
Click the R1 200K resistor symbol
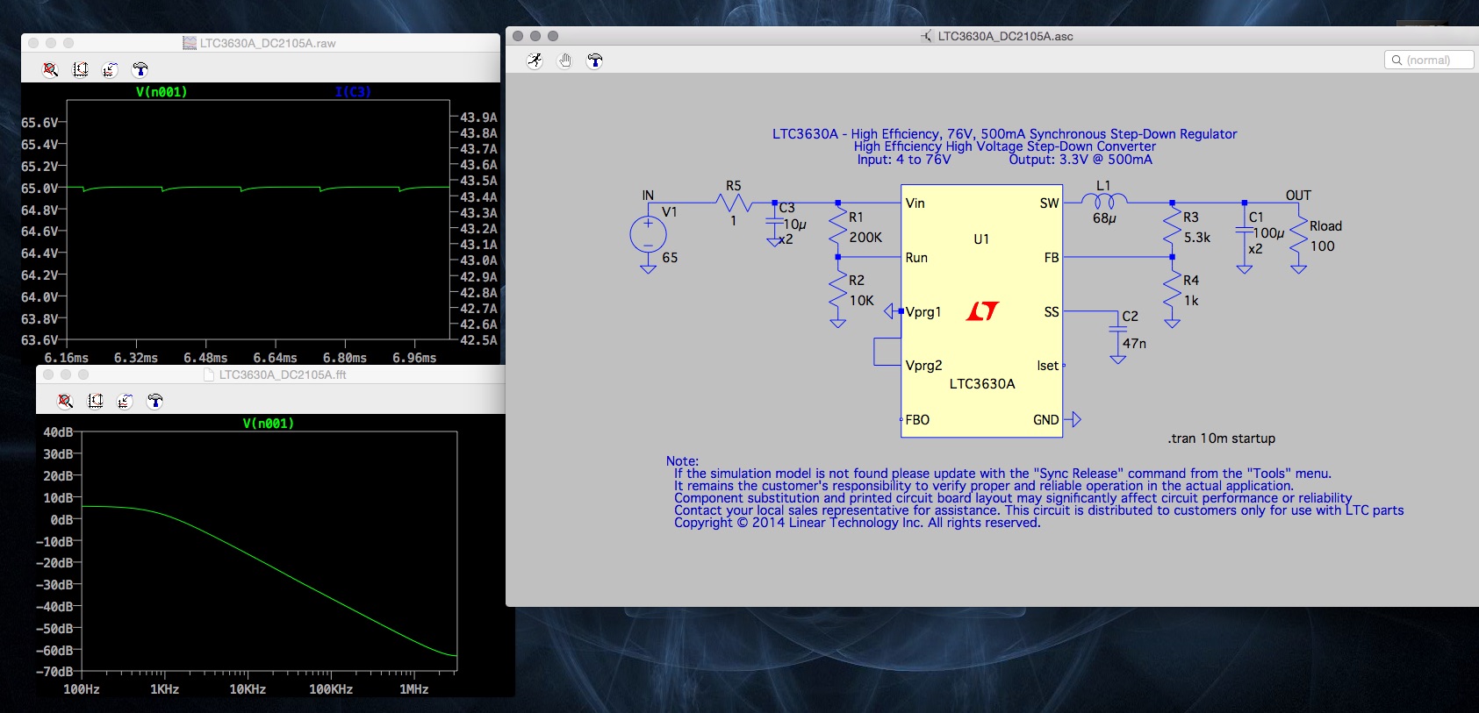point(837,226)
